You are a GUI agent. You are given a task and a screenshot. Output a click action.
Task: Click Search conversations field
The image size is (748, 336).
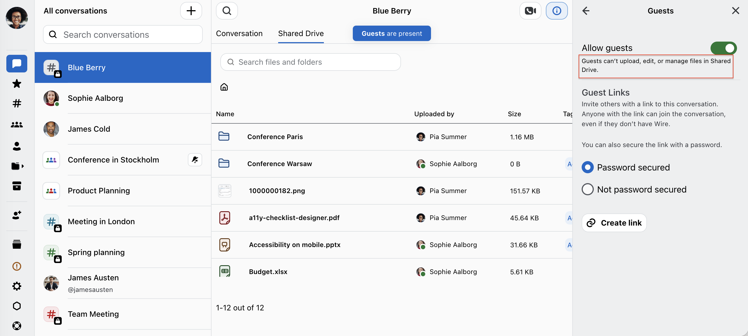point(123,34)
